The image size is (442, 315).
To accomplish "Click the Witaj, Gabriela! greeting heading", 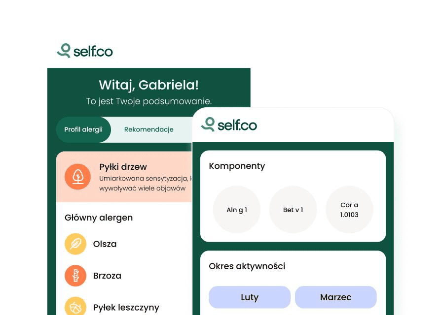I will coord(148,85).
